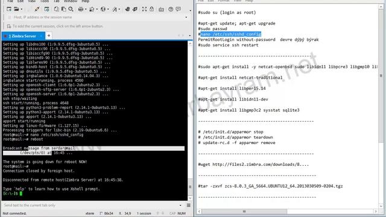The width and height of the screenshot is (386, 217).
Task: Click the Copy icon in Xshell toolbar
Action: click(56, 9)
